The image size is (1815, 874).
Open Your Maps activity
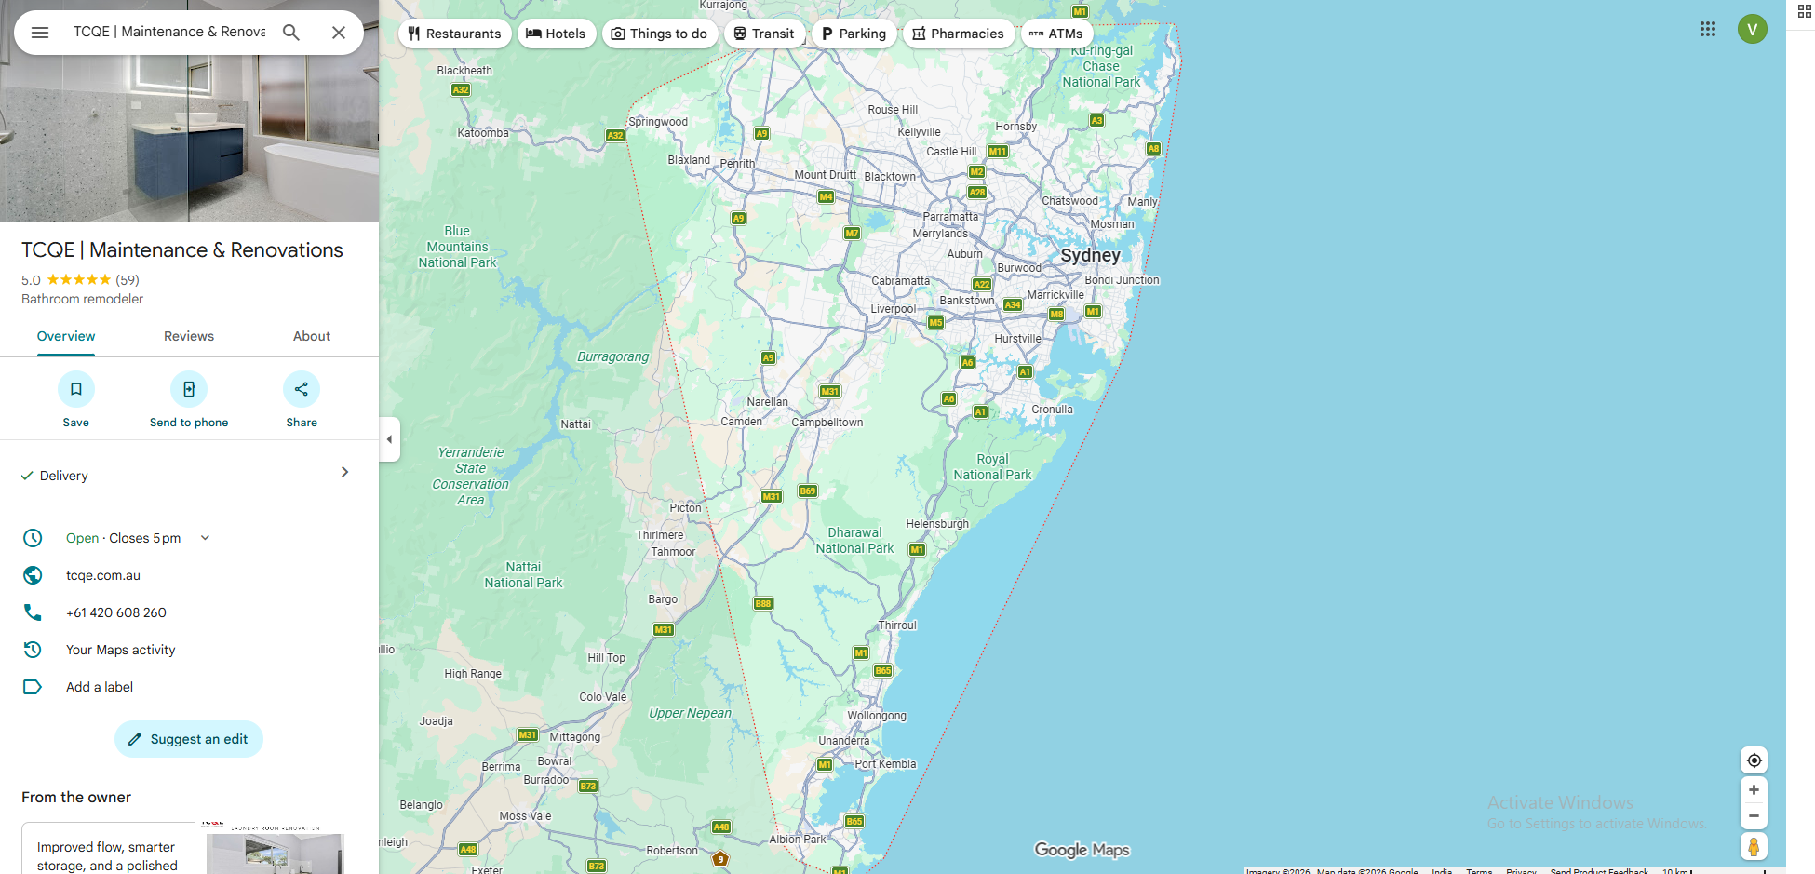(121, 650)
